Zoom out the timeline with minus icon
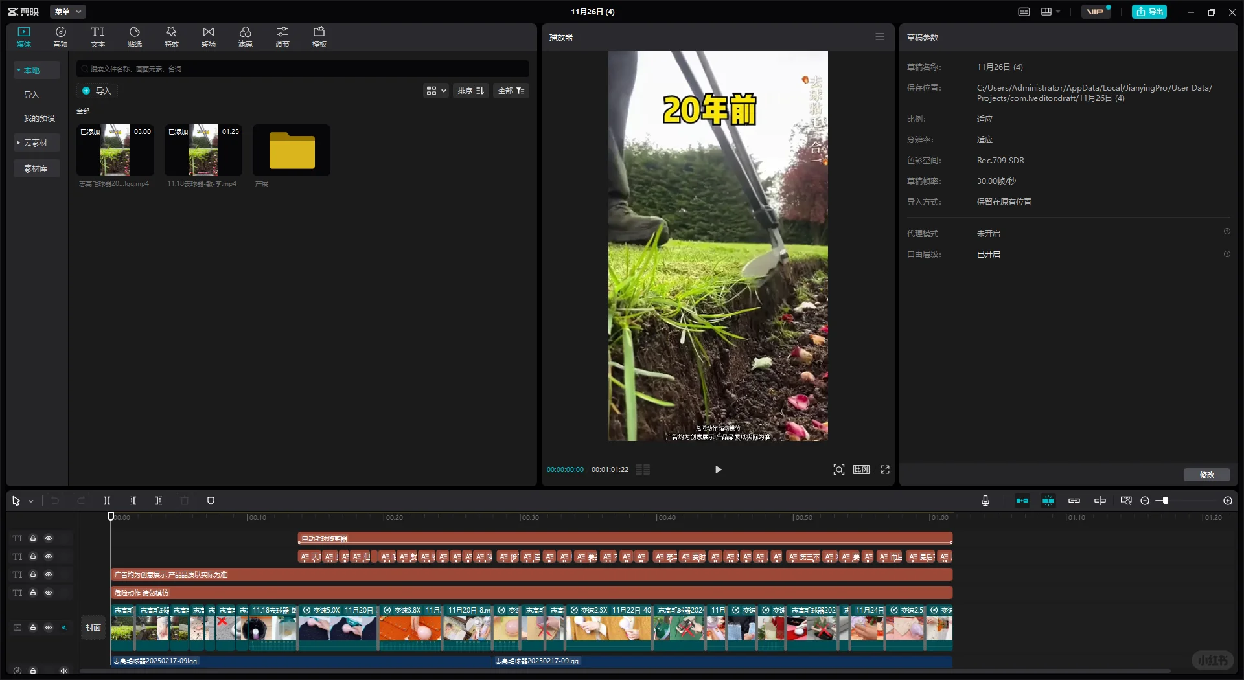 point(1145,501)
